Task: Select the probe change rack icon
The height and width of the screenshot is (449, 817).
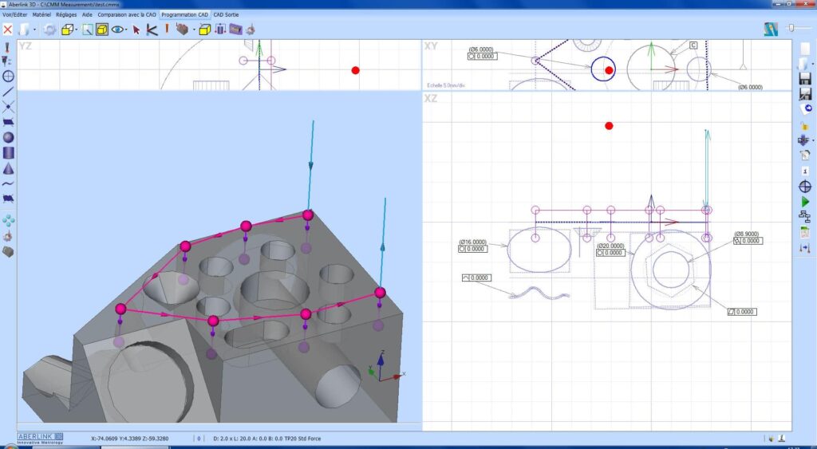Action: pyautogui.click(x=7, y=61)
